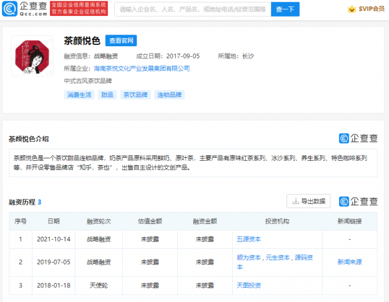Open investor link 天图投资
The width and height of the screenshot is (389, 302).
click(249, 285)
